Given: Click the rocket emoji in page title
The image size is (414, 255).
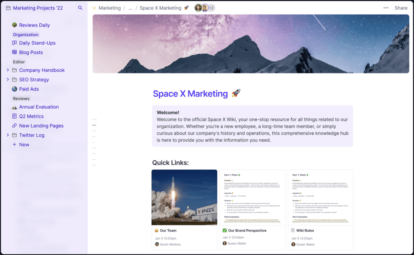Looking at the screenshot, I should [x=236, y=94].
